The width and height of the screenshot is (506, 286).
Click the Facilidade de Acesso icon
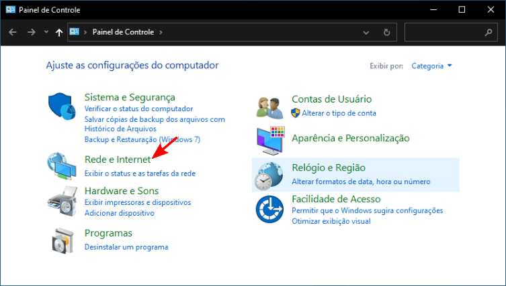point(269,209)
